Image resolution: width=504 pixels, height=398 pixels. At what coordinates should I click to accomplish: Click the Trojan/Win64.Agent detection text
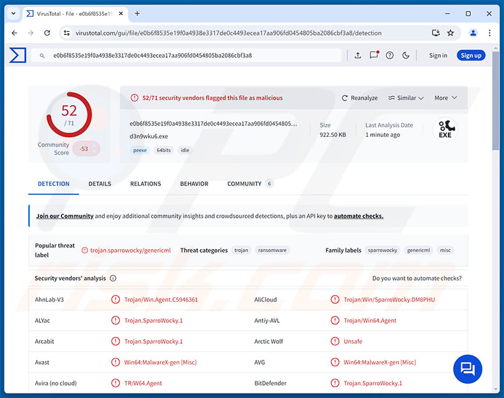370,320
